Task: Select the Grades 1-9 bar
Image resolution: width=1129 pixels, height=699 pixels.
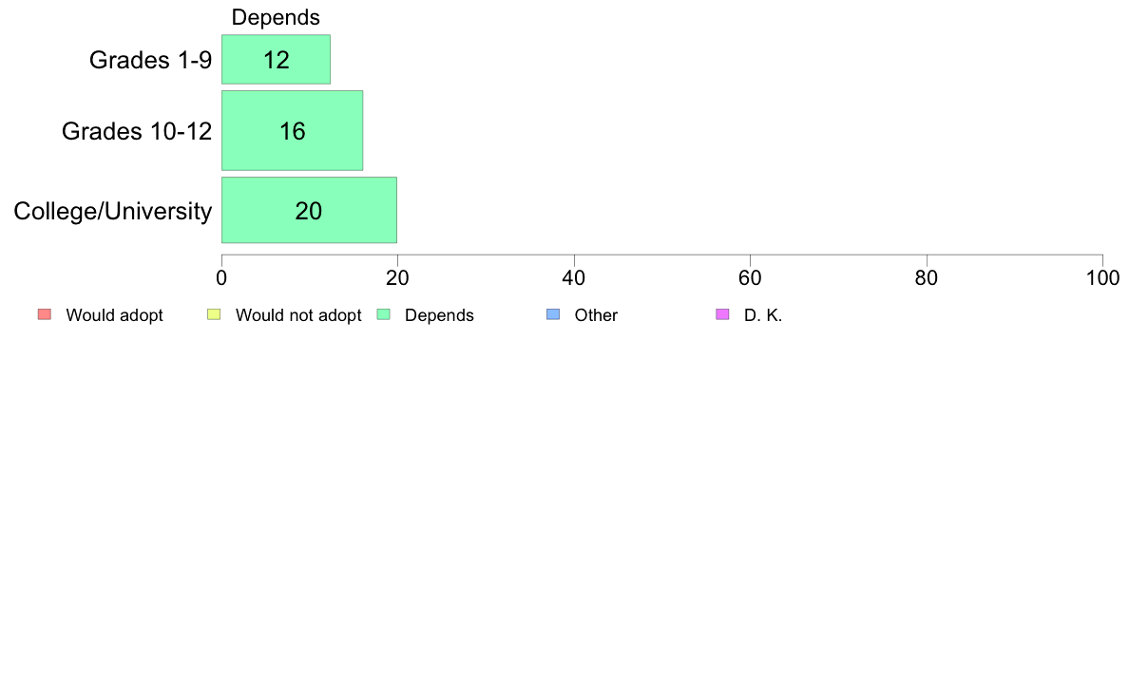Action: click(276, 59)
